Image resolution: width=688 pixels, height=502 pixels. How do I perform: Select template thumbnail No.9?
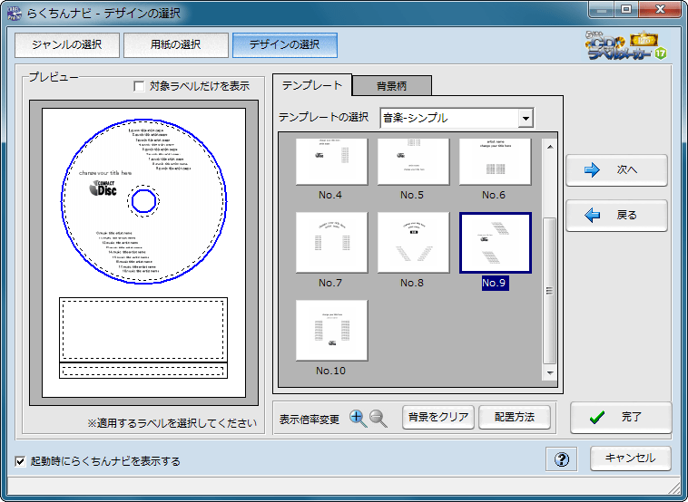point(496,243)
